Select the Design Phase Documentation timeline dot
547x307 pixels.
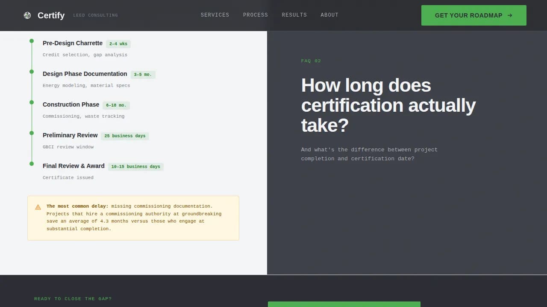point(32,72)
